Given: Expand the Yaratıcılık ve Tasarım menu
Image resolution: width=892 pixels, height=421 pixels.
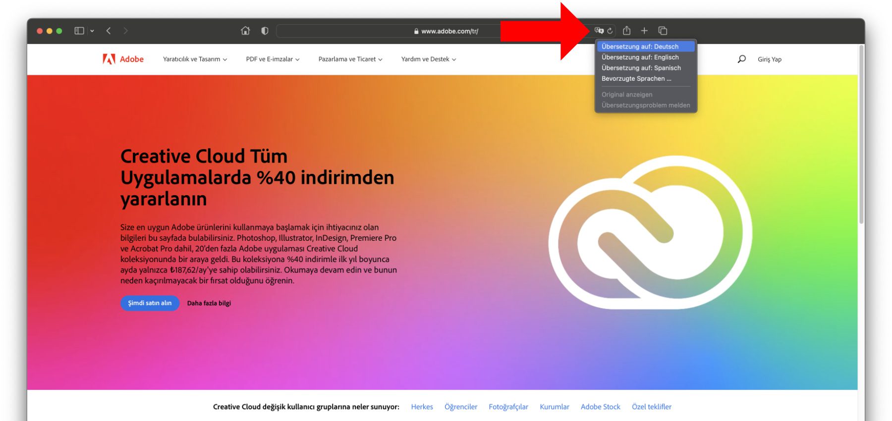Looking at the screenshot, I should 195,59.
